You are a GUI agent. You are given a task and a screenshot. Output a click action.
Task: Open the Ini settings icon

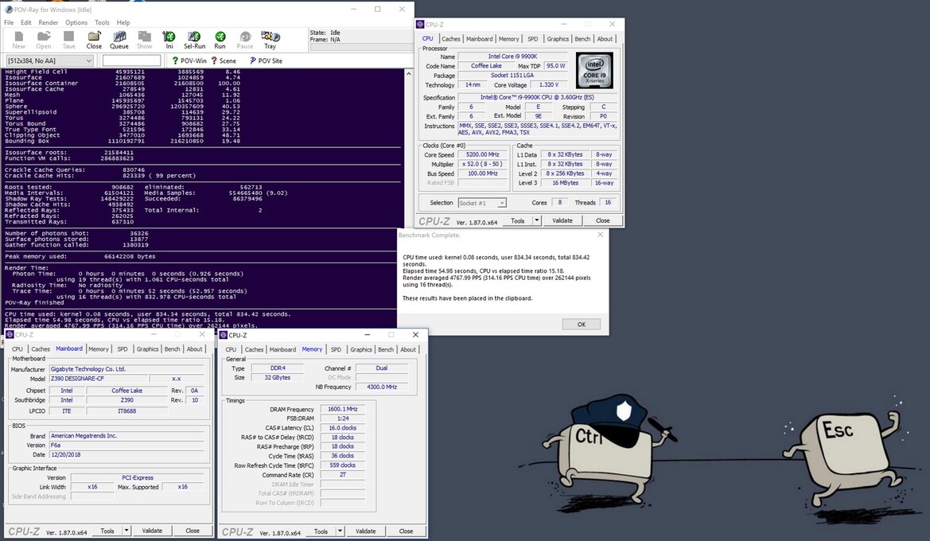point(169,40)
